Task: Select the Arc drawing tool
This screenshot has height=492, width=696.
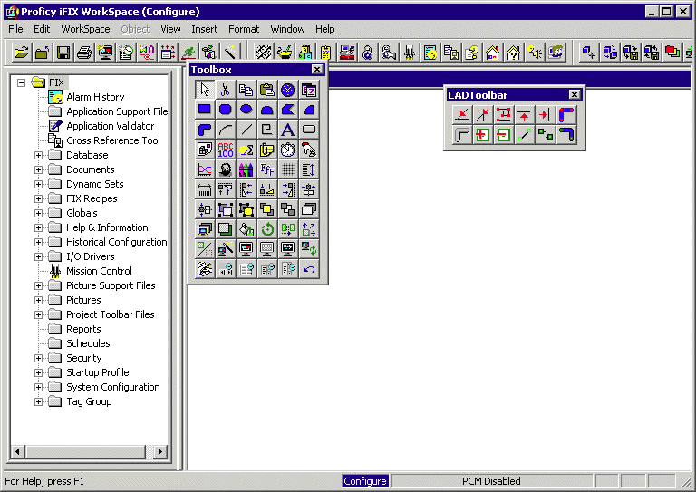Action: [226, 130]
